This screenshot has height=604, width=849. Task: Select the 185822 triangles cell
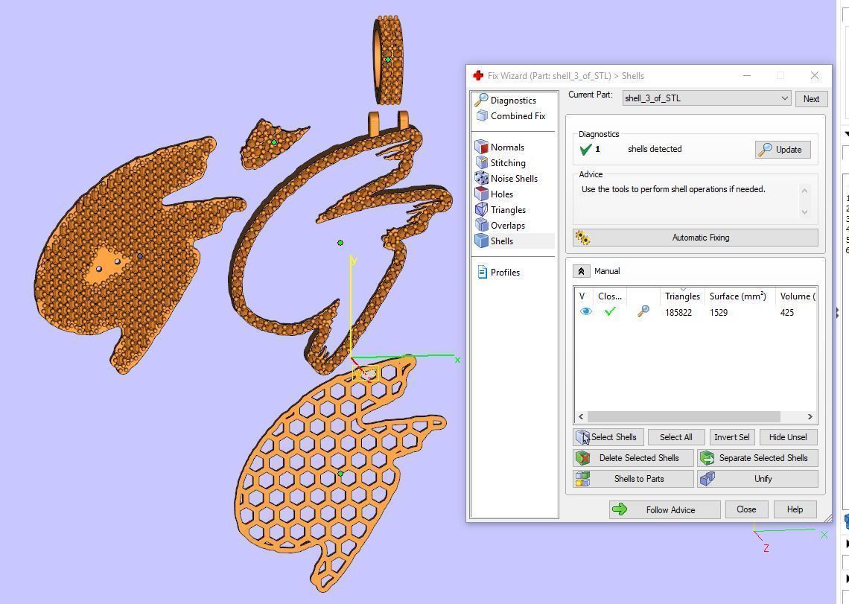[x=678, y=313]
